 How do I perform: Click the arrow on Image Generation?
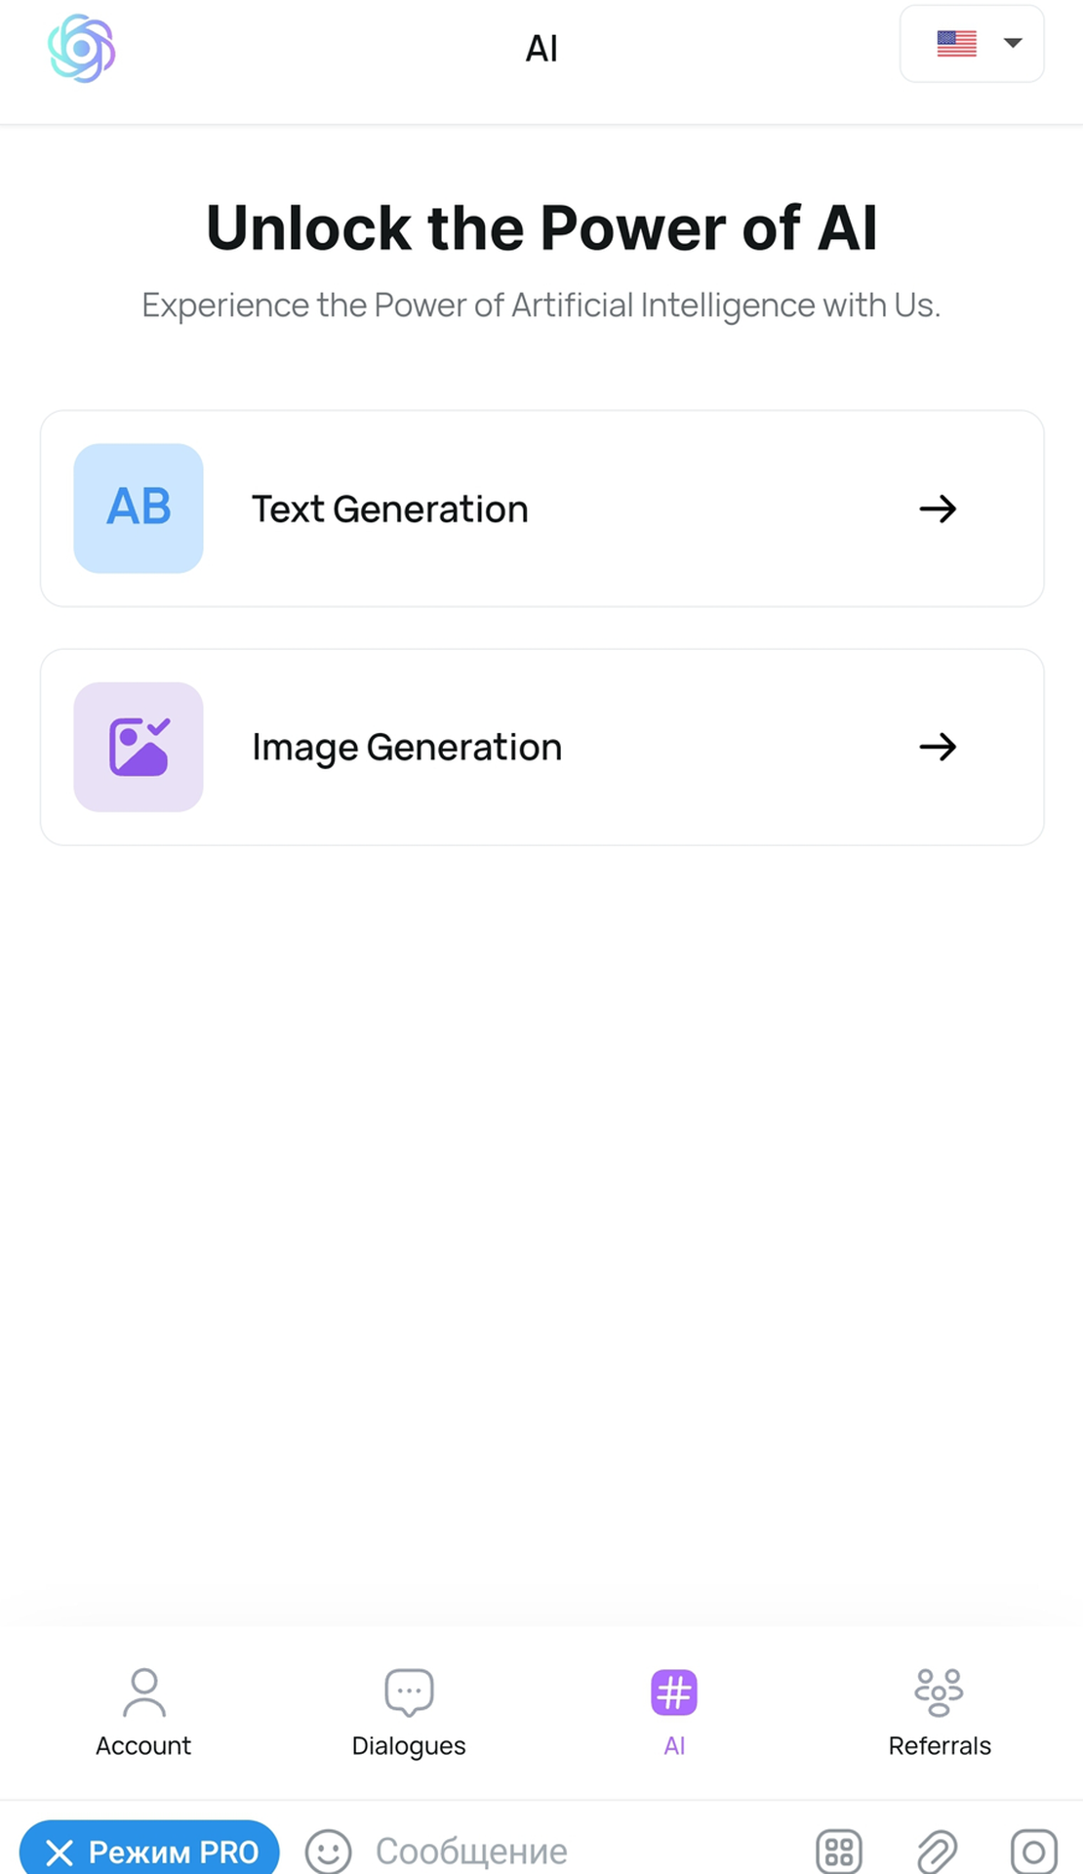click(x=938, y=747)
